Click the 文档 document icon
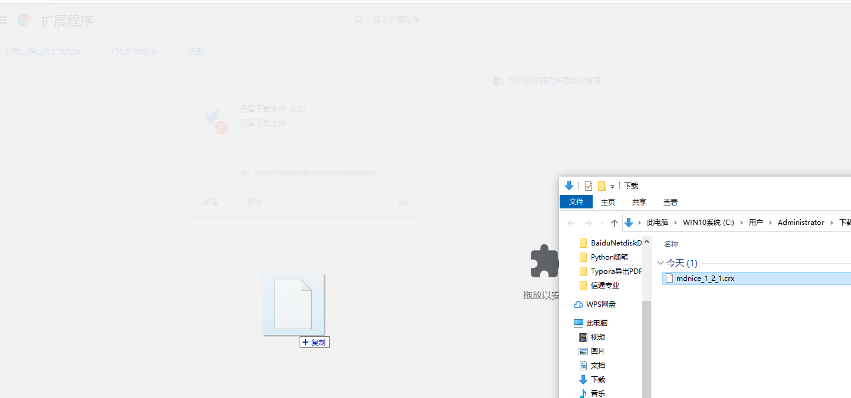The height and width of the screenshot is (398, 851). [x=583, y=366]
